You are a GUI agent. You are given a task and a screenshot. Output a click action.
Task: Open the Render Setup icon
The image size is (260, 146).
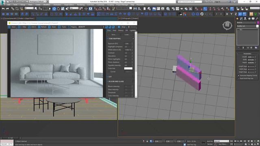[173, 9]
